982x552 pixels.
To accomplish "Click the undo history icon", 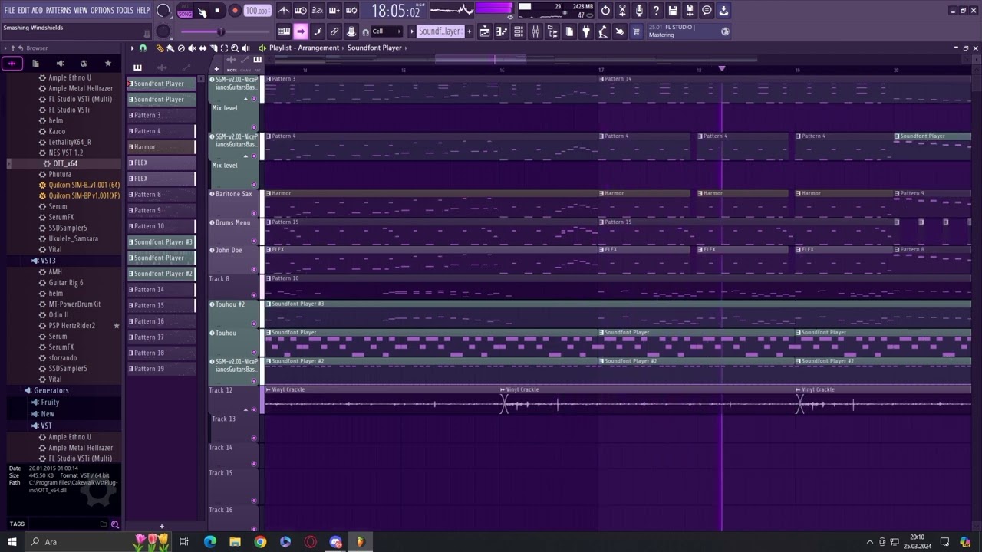I will tap(605, 11).
